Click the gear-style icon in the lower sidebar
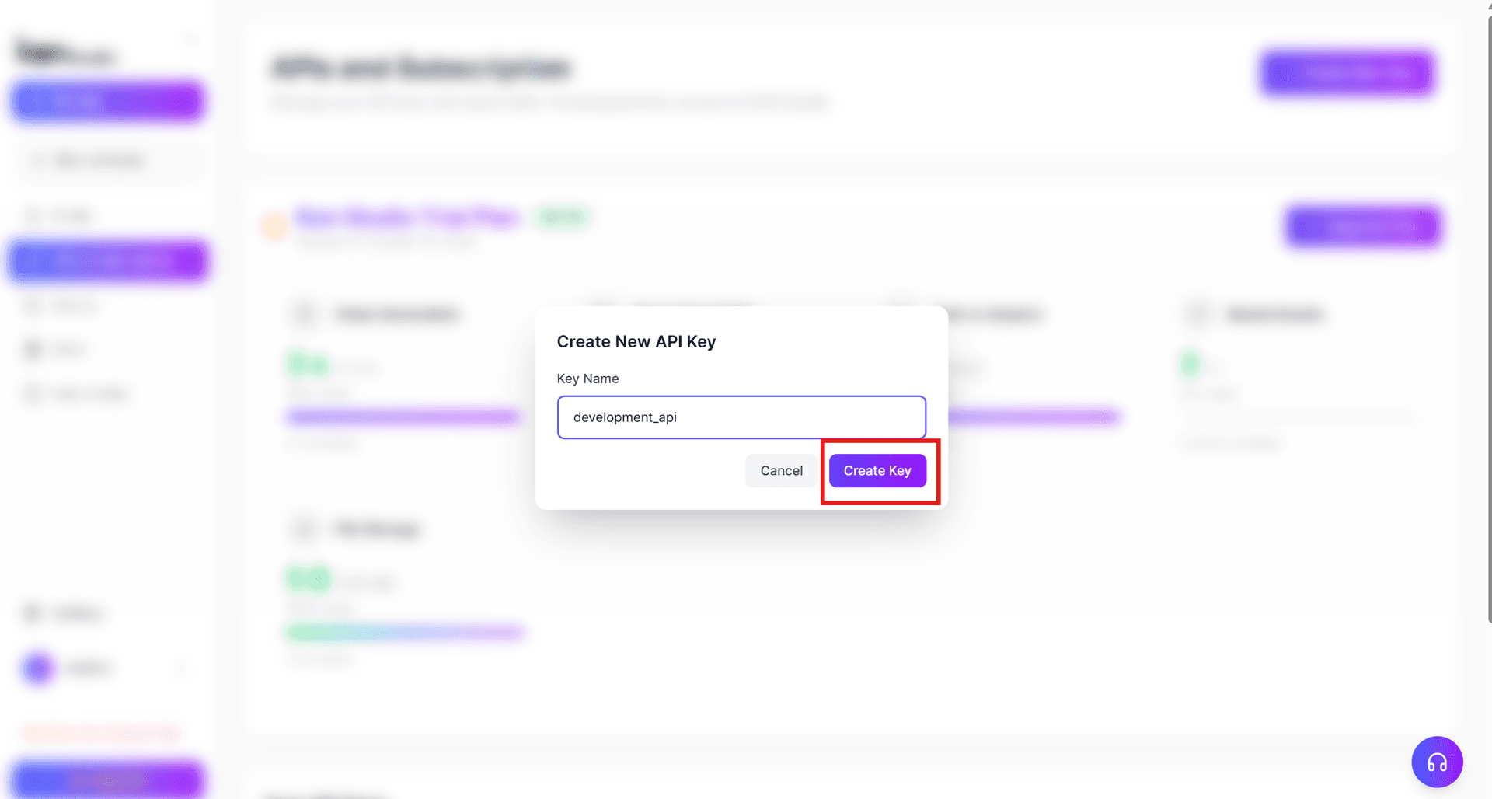The width and height of the screenshot is (1492, 799). (32, 613)
